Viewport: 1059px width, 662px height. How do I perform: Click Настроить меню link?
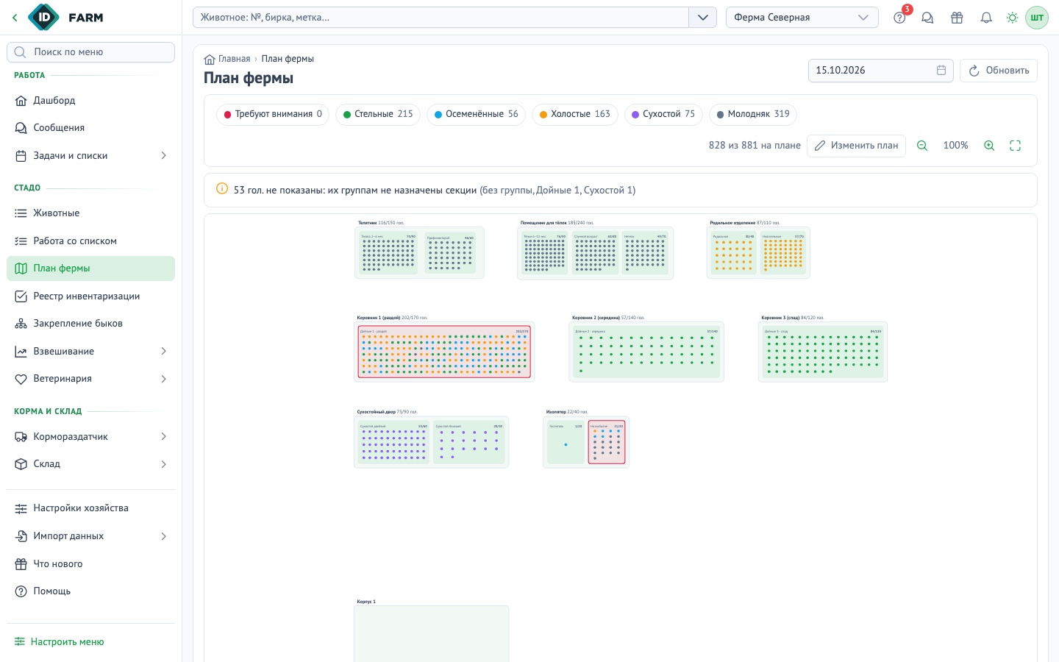point(59,642)
